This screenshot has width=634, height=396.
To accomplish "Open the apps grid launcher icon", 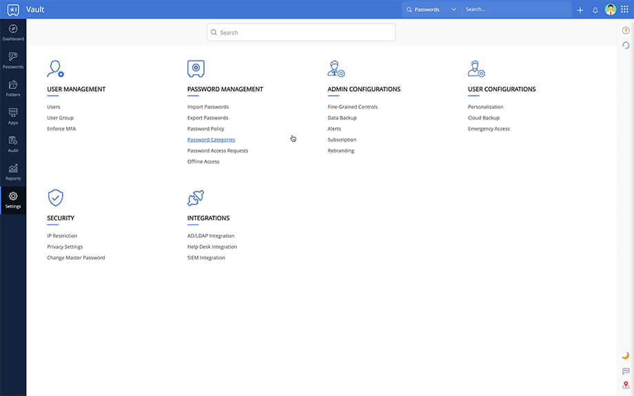I will [x=624, y=10].
